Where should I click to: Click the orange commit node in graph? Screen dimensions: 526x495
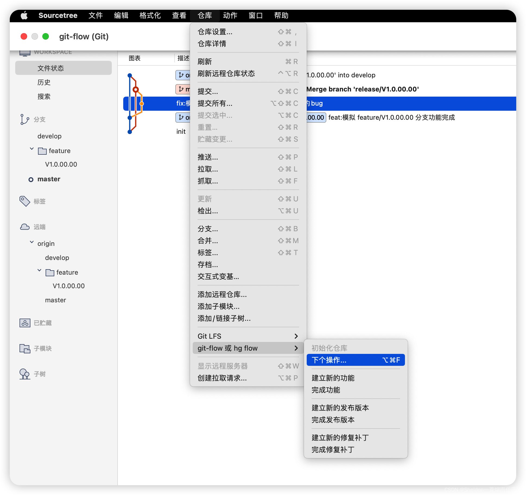coord(141,103)
